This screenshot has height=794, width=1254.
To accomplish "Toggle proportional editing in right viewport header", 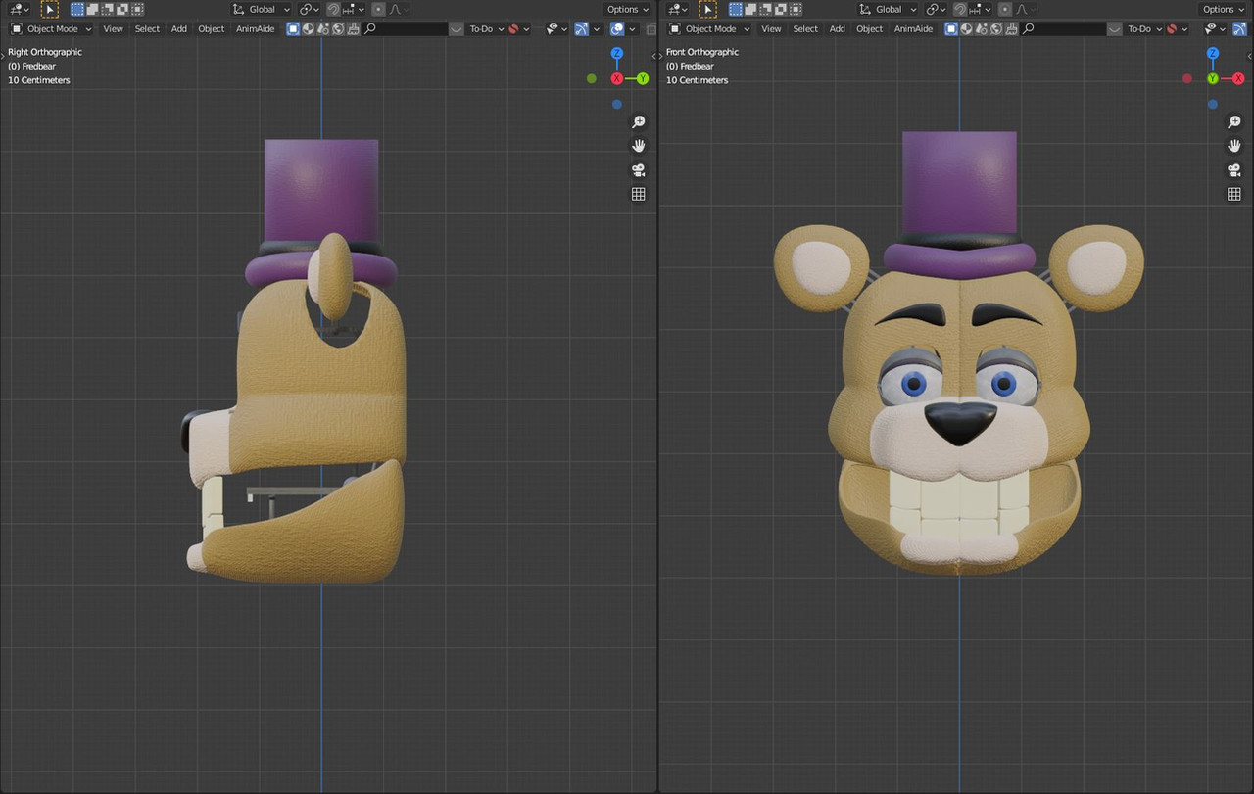I will [x=379, y=9].
